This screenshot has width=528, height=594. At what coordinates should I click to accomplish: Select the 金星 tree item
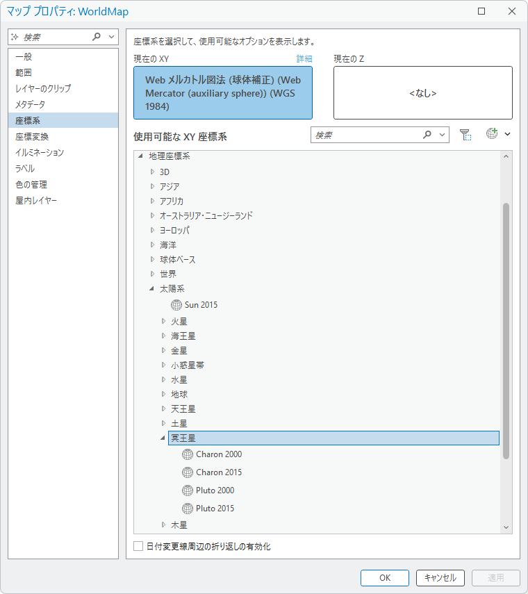179,350
